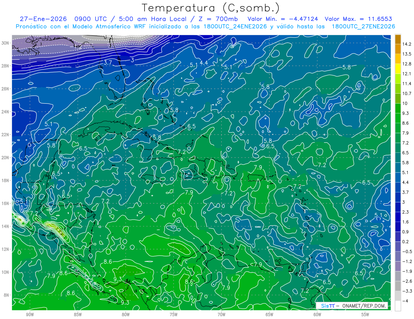The width and height of the screenshot is (414, 319).
Task: Click the "14N" latitude axis label
Action: click(x=6, y=226)
